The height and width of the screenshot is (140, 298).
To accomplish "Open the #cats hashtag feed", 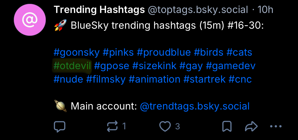I will click(239, 53).
